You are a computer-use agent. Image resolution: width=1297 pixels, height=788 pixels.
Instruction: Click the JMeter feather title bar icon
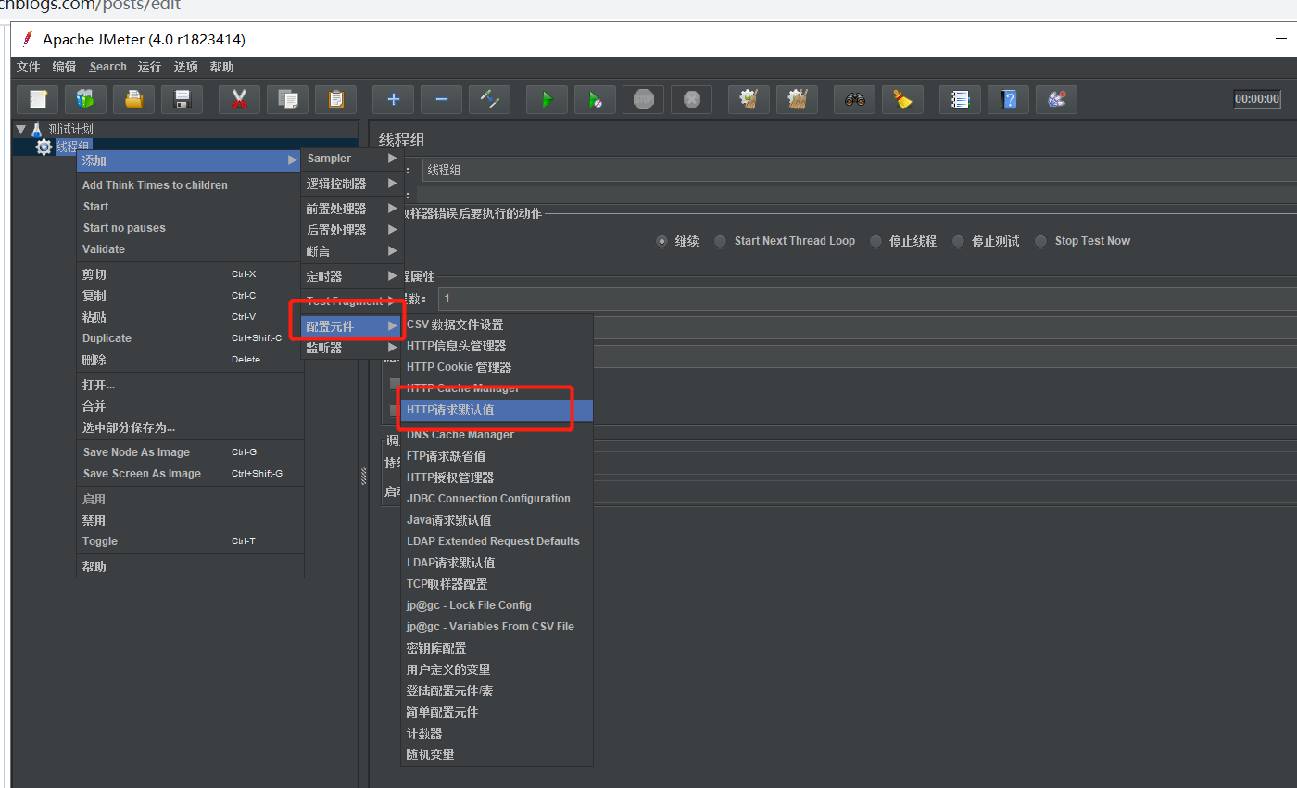coord(28,39)
